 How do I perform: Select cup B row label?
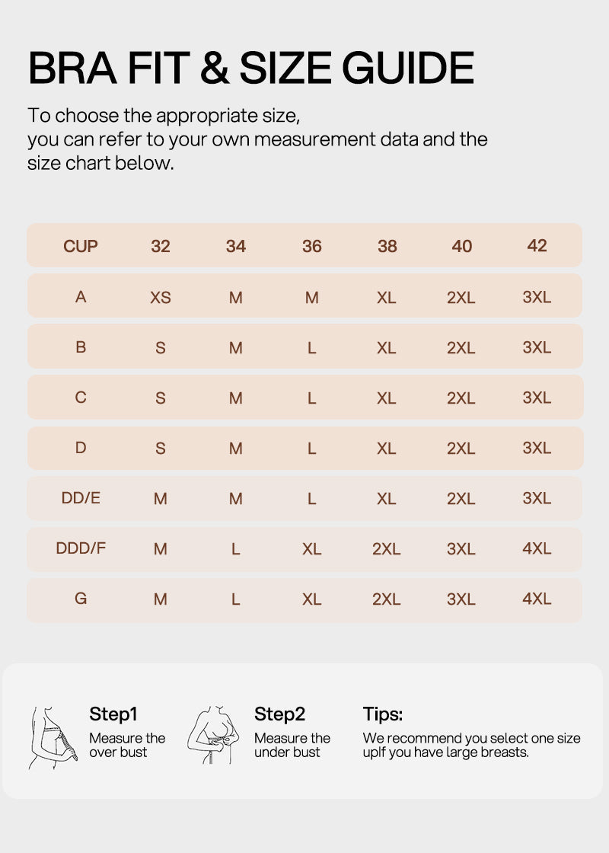[81, 347]
